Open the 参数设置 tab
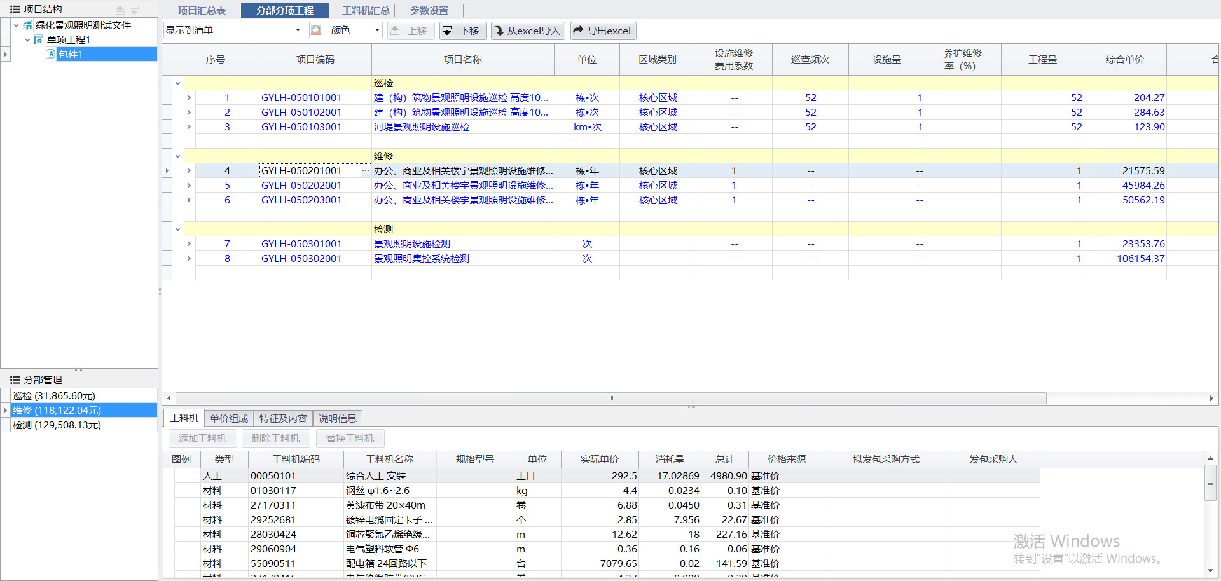Image resolution: width=1221 pixels, height=581 pixels. (x=429, y=11)
